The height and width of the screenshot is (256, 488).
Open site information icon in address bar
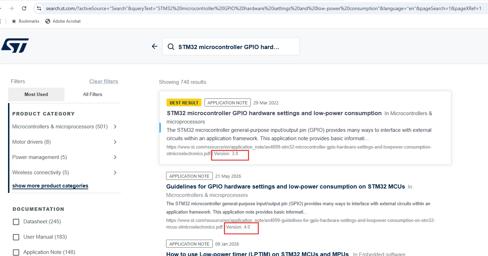tap(39, 8)
